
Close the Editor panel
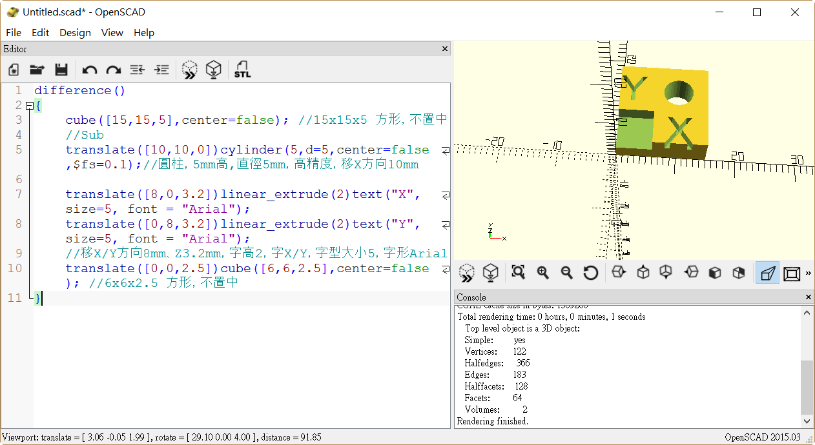coord(445,49)
